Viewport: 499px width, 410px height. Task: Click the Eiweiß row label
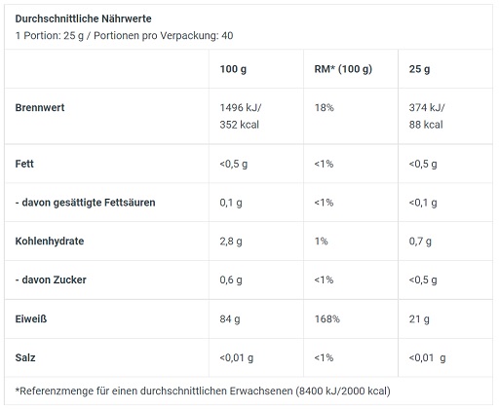[31, 318]
